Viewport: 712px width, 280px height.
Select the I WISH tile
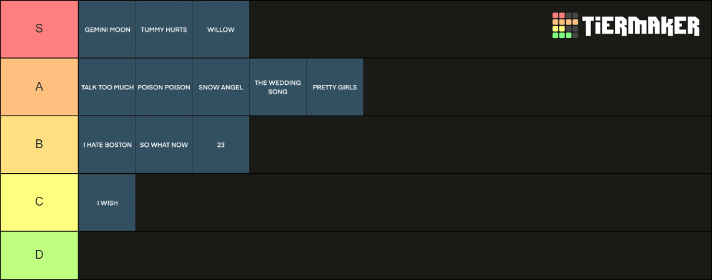point(107,202)
